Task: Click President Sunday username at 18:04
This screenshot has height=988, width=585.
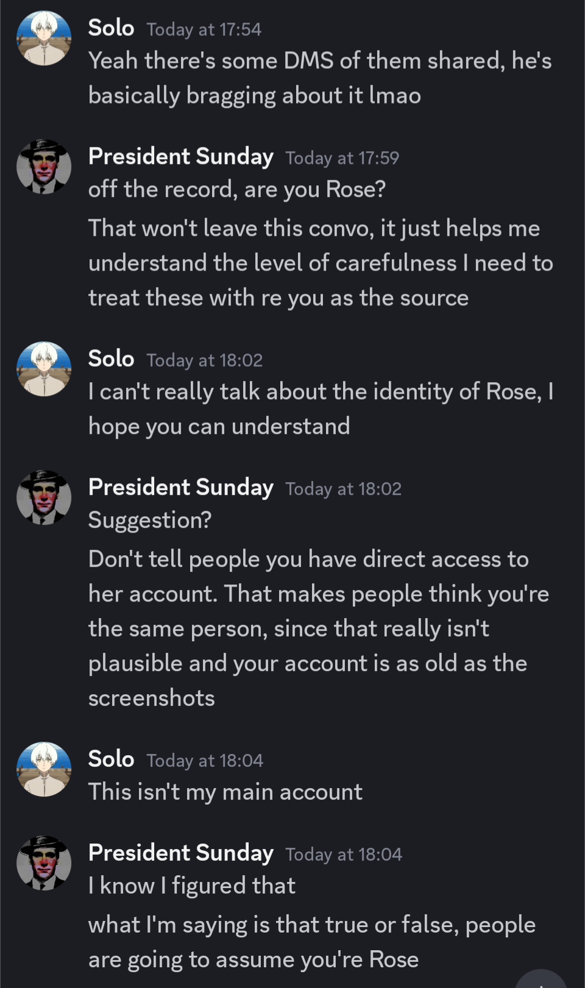Action: pyautogui.click(x=180, y=853)
